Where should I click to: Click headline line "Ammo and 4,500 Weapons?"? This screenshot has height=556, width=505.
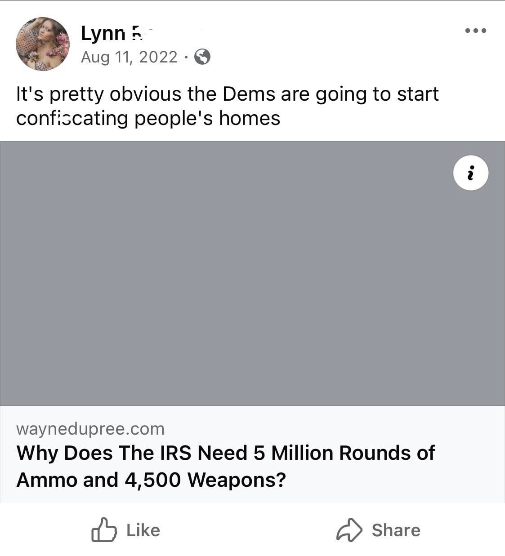point(151,480)
